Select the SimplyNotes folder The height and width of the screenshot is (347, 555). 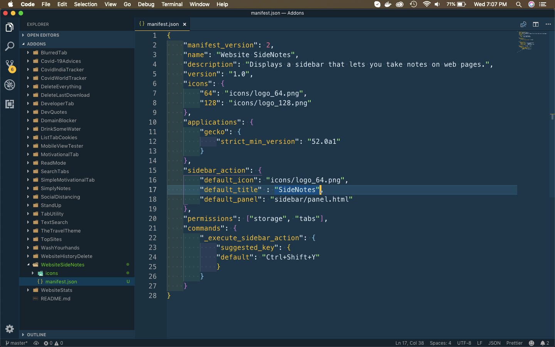pos(77,189)
